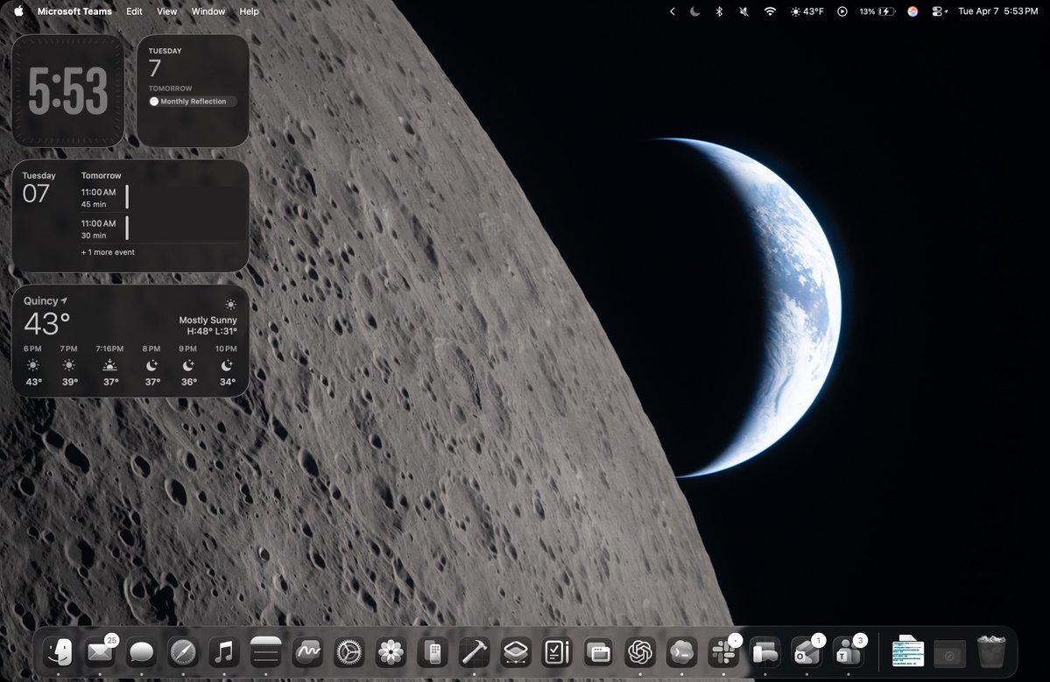Open the Bluetooth menu bar icon
1050x682 pixels.
(x=719, y=11)
